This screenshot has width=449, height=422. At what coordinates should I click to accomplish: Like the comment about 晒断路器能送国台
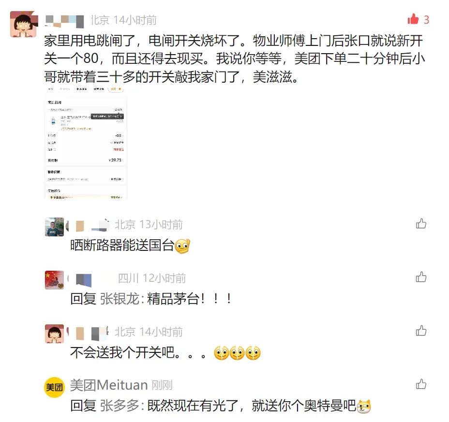point(421,224)
